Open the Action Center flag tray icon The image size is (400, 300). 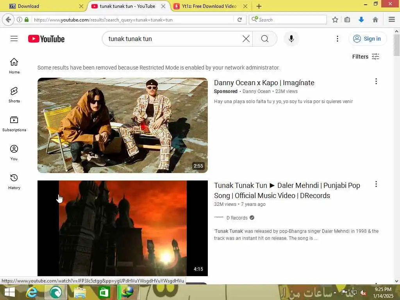pyautogui.click(x=345, y=292)
